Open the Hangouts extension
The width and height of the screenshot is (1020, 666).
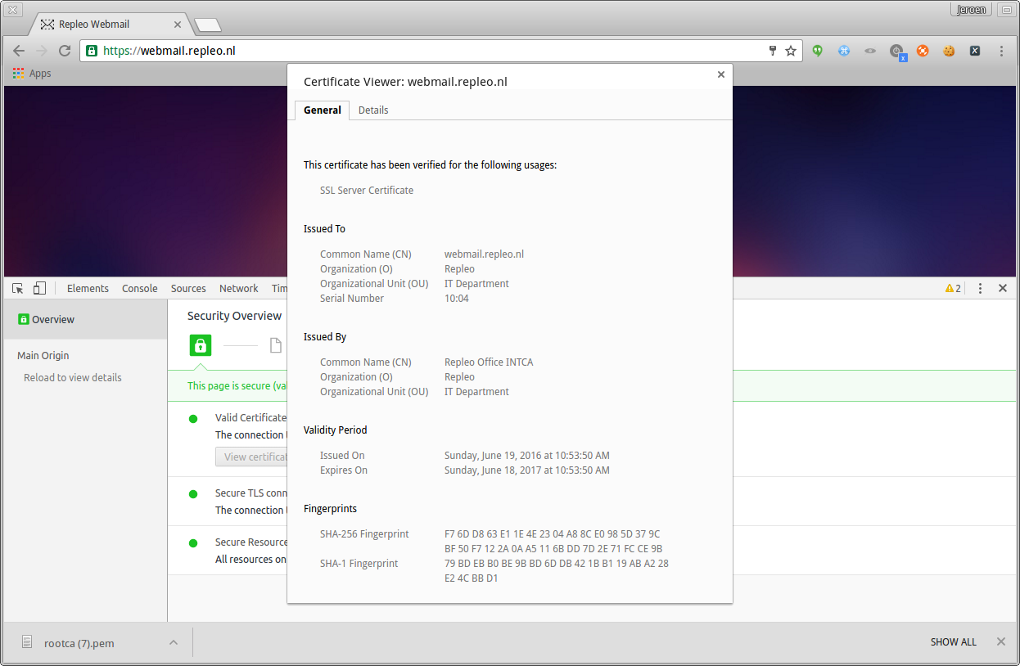(x=817, y=51)
